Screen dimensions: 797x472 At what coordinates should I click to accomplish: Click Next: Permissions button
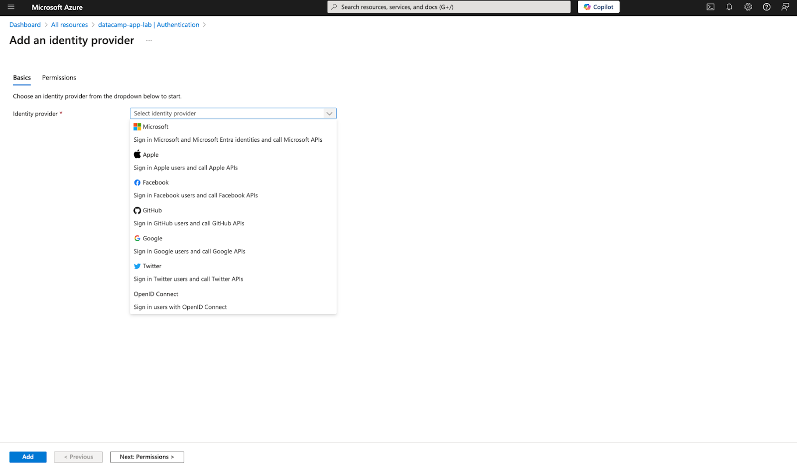tap(147, 457)
